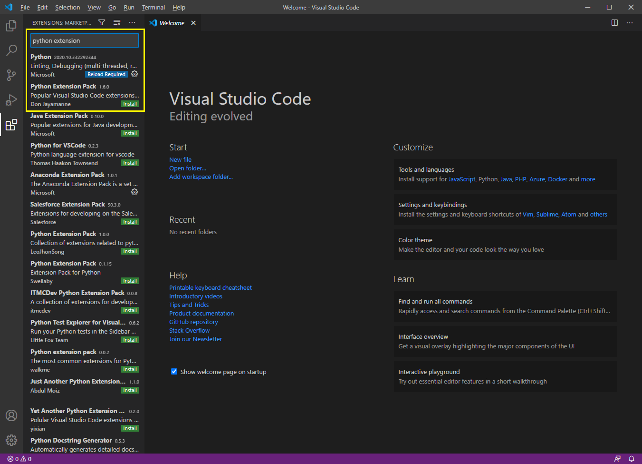Click the Open folder link
The height and width of the screenshot is (464, 642).
click(188, 168)
